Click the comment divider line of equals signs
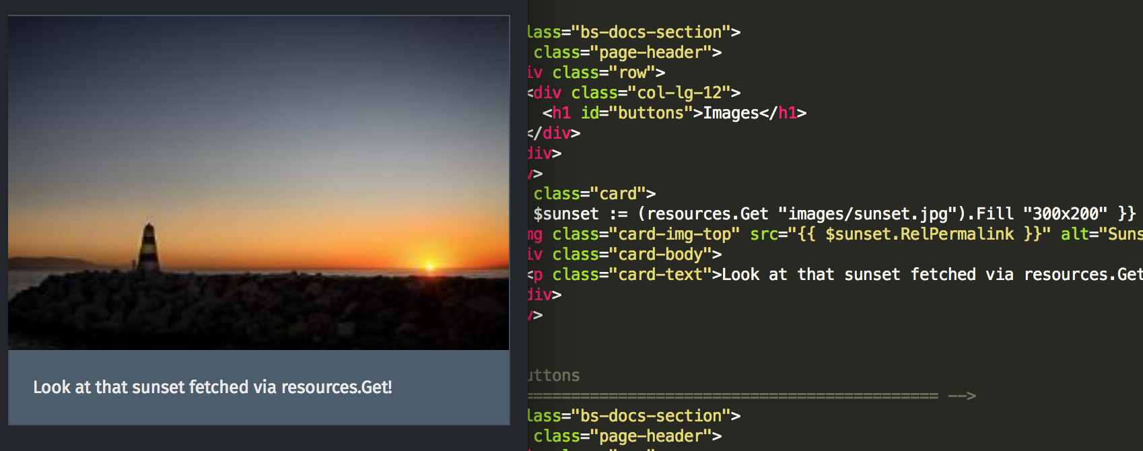This screenshot has height=451, width=1143. pyautogui.click(x=732, y=396)
